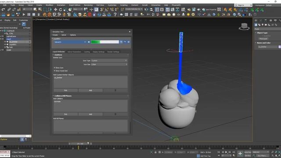Select Lights category in command panel

(x=263, y=25)
